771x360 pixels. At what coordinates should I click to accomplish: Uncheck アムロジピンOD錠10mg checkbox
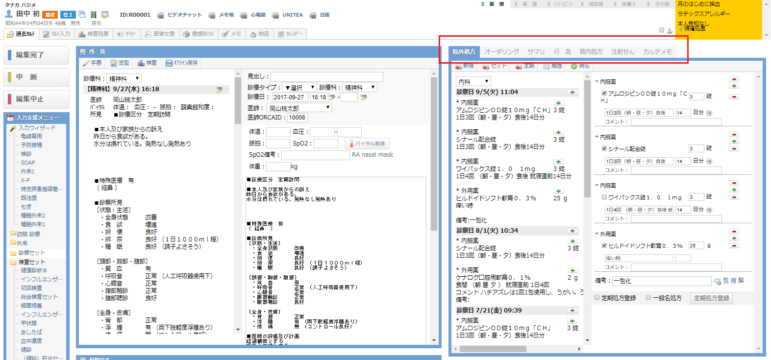coord(604,93)
